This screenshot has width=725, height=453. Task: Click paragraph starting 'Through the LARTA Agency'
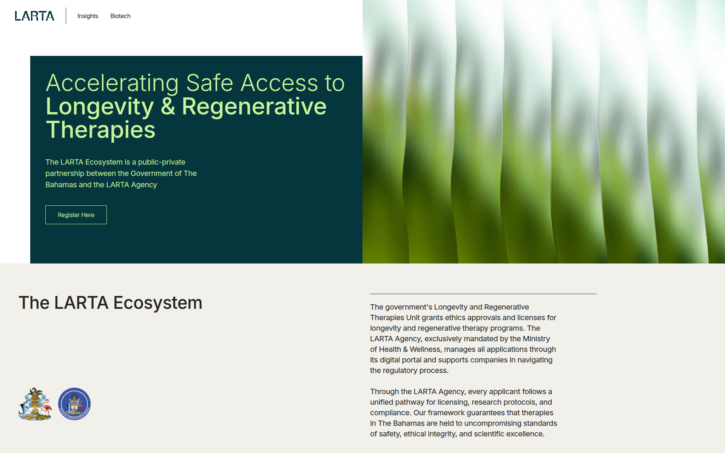point(464,413)
